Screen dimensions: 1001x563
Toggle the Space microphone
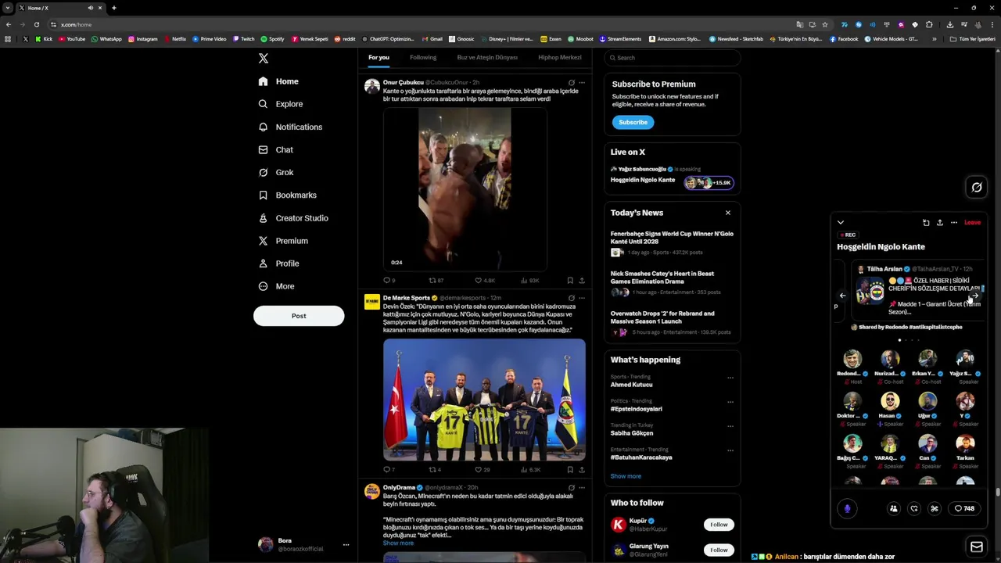(847, 509)
